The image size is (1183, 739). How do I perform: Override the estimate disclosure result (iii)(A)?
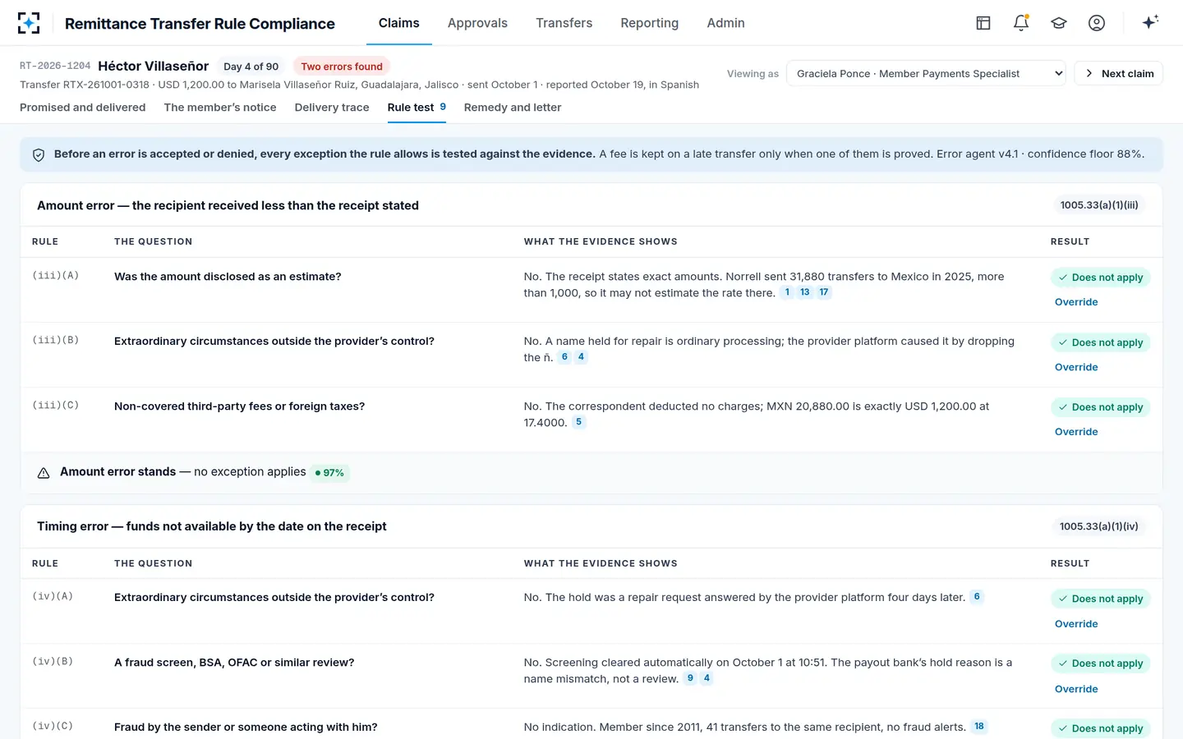point(1076,302)
